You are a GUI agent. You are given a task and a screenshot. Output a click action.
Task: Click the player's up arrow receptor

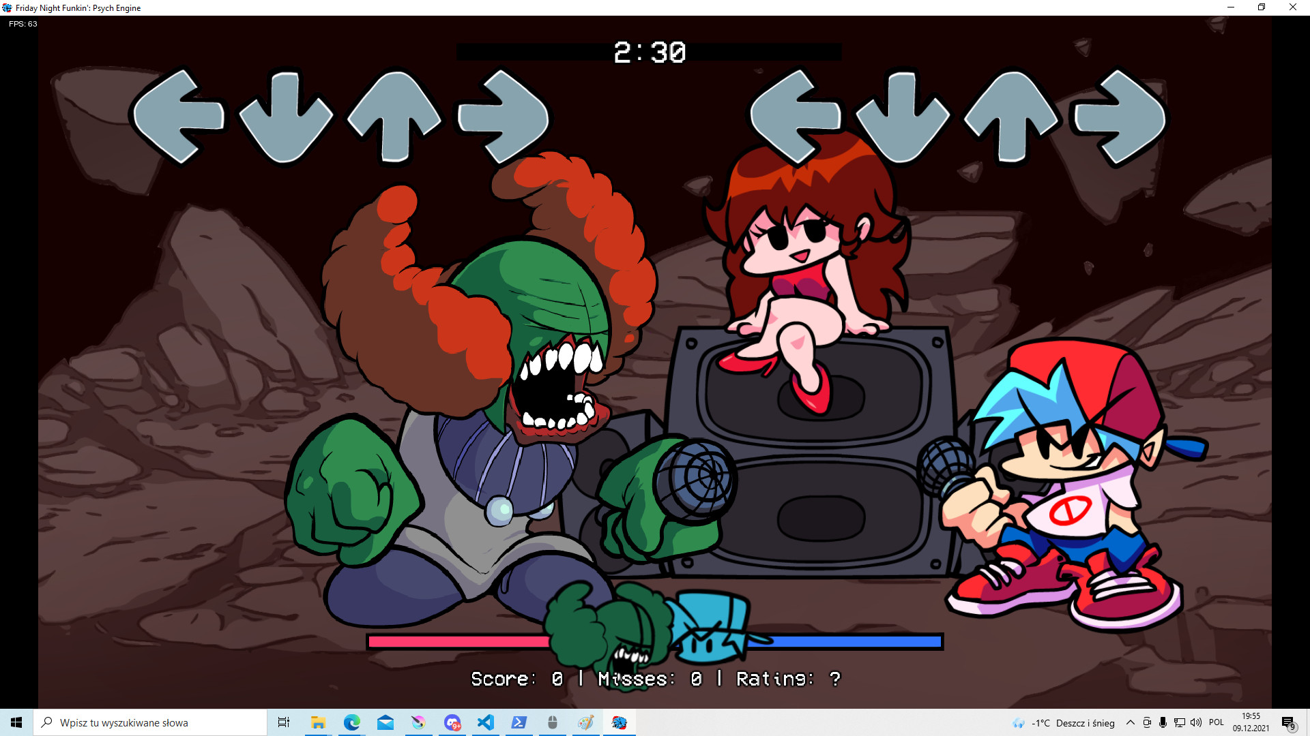[1012, 117]
